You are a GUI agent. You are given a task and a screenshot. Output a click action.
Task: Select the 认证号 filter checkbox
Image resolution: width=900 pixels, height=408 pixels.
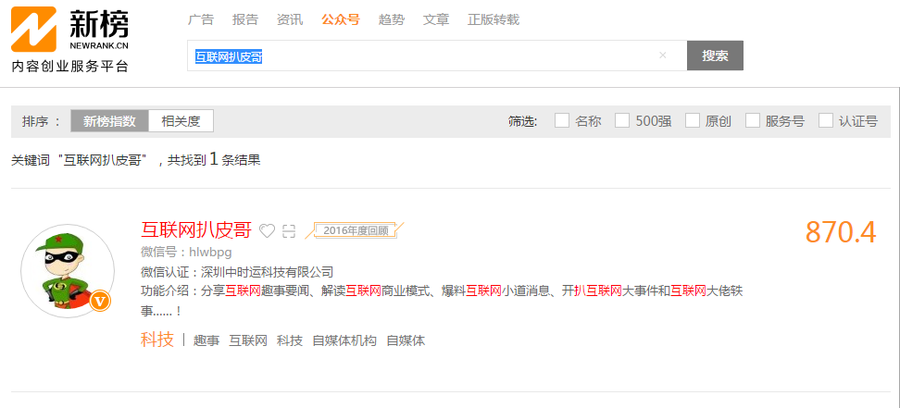(x=825, y=120)
